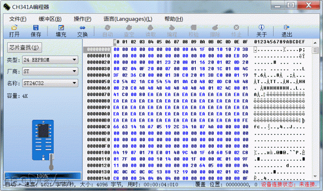This screenshot has height=191, width=323.
Task: Click the 100% progress bar
Action: (x=42, y=175)
